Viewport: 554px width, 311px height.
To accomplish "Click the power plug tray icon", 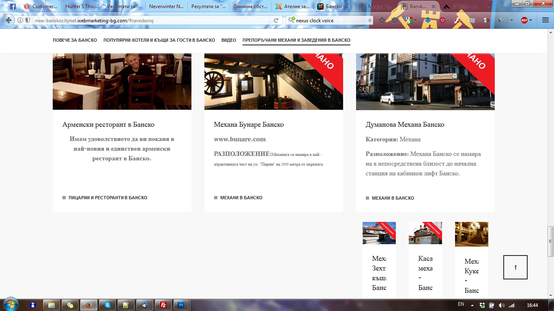I will (492, 305).
